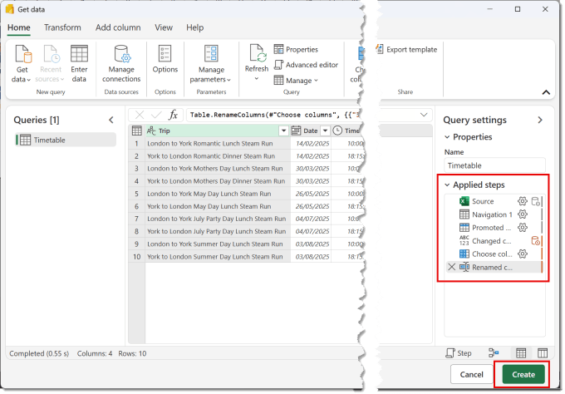Image resolution: width=565 pixels, height=394 pixels.
Task: Maximize the Get data window
Action: click(x=518, y=9)
